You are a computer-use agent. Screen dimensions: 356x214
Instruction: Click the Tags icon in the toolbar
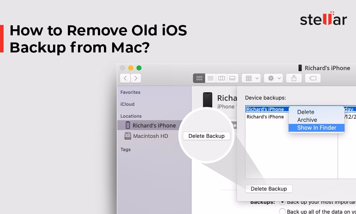pyautogui.click(x=313, y=78)
